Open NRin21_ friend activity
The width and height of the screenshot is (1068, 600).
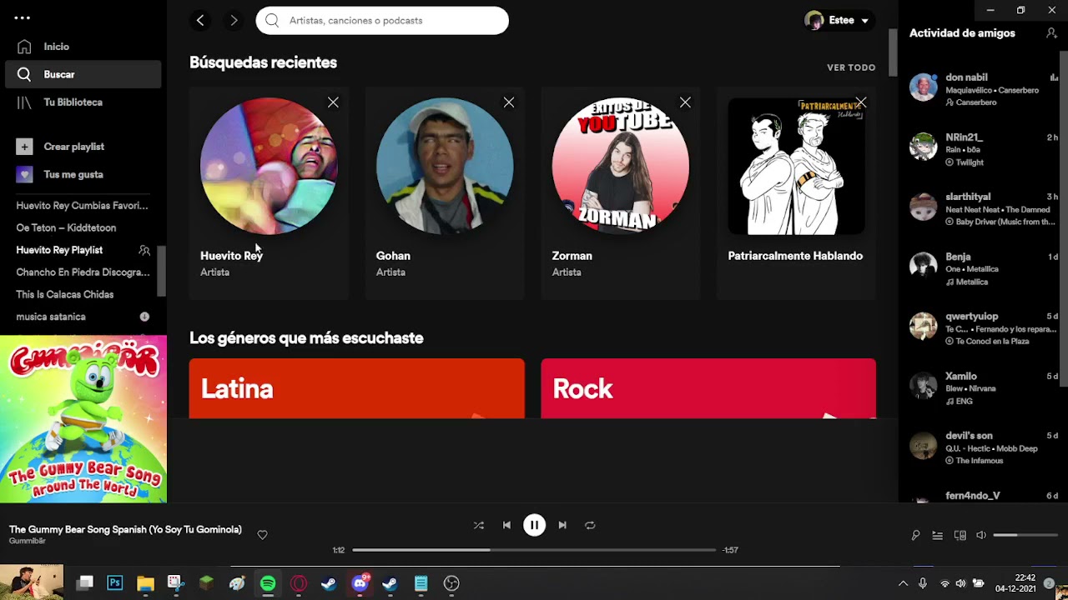pos(984,149)
